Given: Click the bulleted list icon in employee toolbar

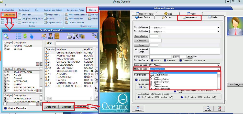Looking at the screenshot, I should point(18,36).
